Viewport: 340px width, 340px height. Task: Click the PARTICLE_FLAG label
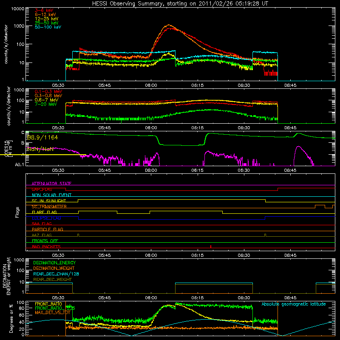pyautogui.click(x=48, y=229)
